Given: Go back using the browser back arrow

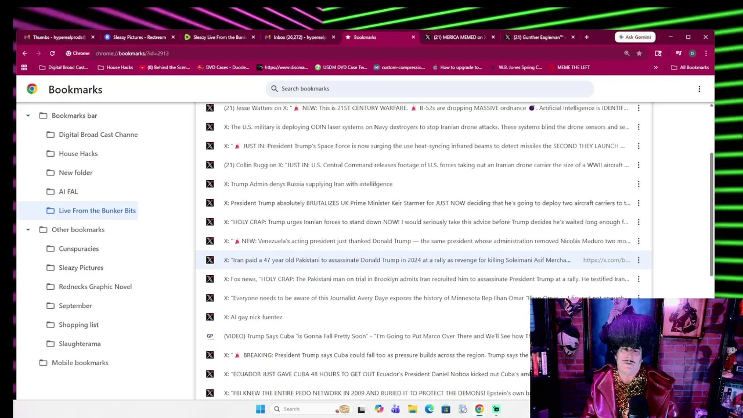Looking at the screenshot, I should point(25,53).
